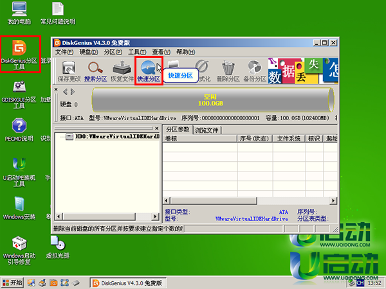Click the Recover Files (恢复文件) icon

coord(122,71)
